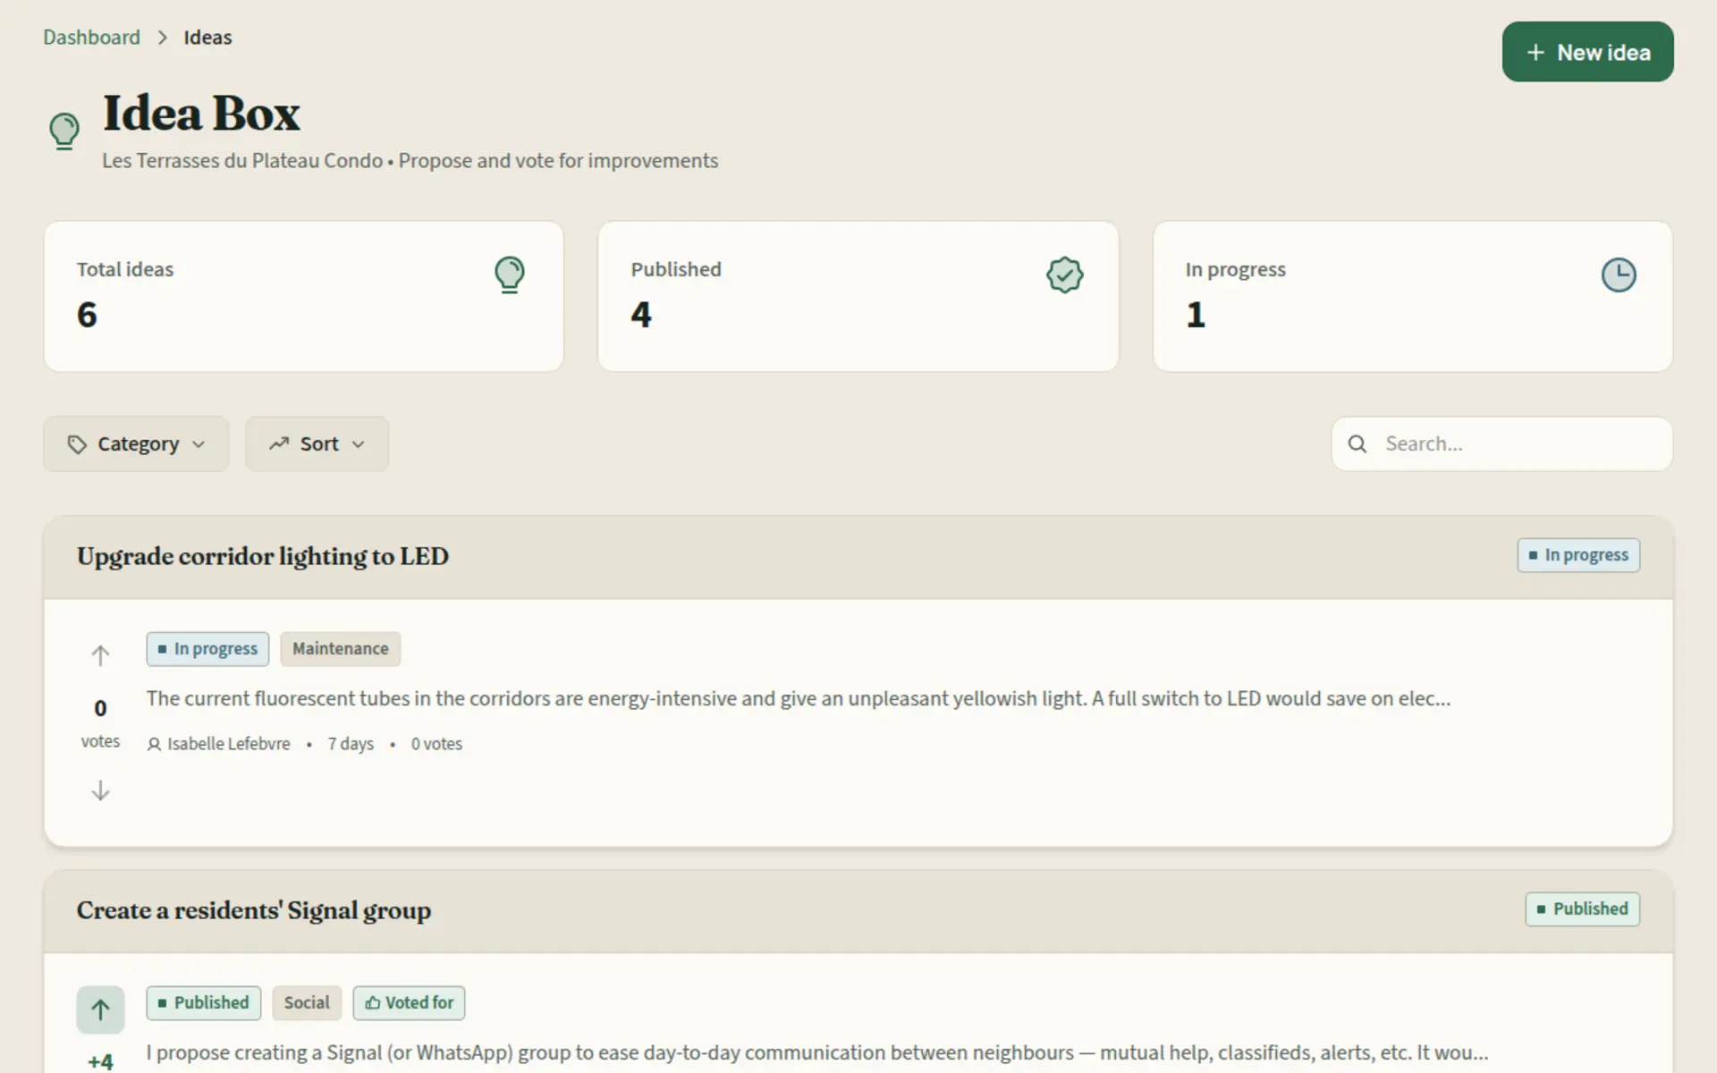Click In progress badge in LED idea header

[1578, 555]
